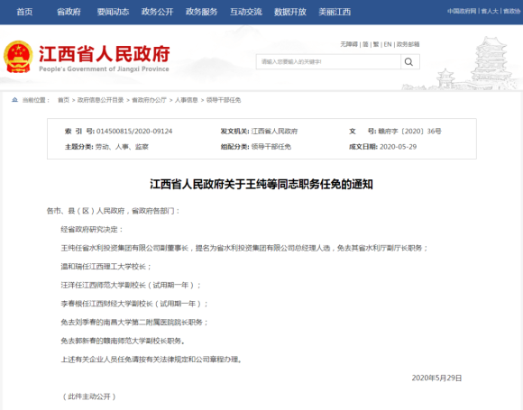
Task: Click the line 汪洋任江西师范大学副校长
Action: 131,285
